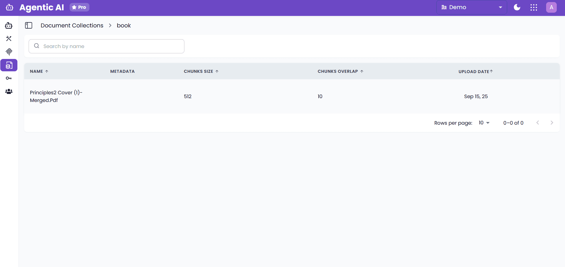Screen dimensions: 565x267
Task: Open the API keys sidebar icon
Action: (9, 78)
